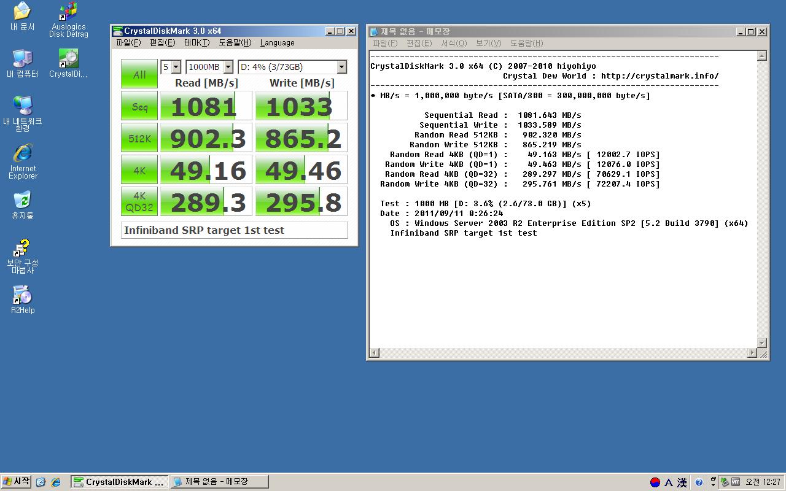Open Auslogics Disk Defrag desktop shortcut
This screenshot has height=491, width=786.
click(69, 20)
